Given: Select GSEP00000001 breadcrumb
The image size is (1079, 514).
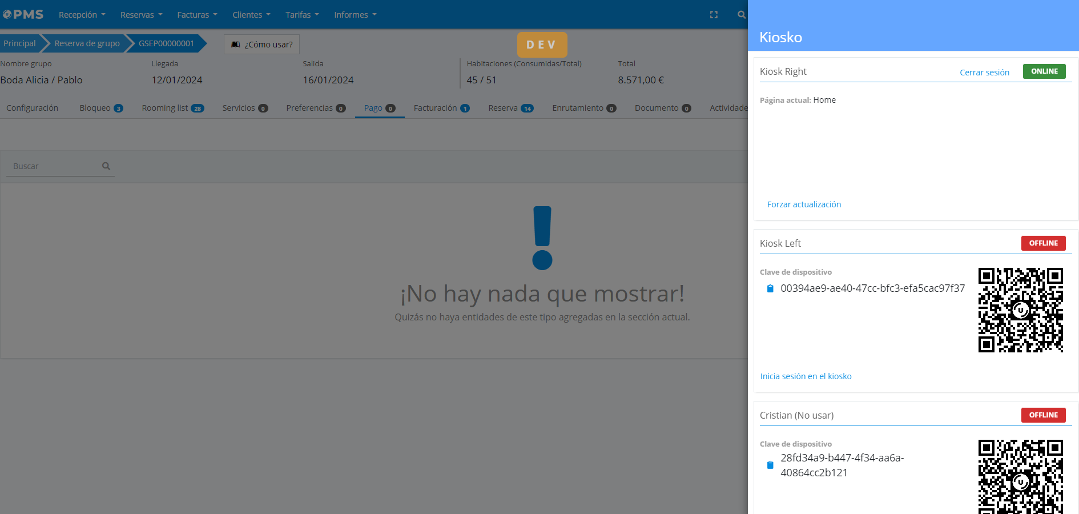Looking at the screenshot, I should [x=166, y=43].
